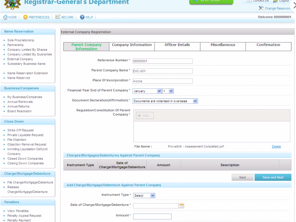Click the Contact Us link
This screenshot has height=222, width=296.
pyautogui.click(x=261, y=1)
